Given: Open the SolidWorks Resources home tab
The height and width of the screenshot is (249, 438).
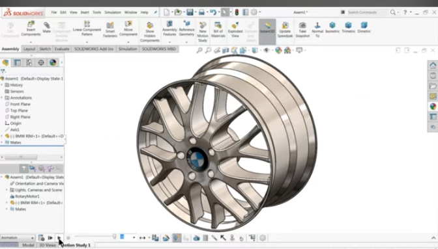Looking at the screenshot, I should click(433, 66).
